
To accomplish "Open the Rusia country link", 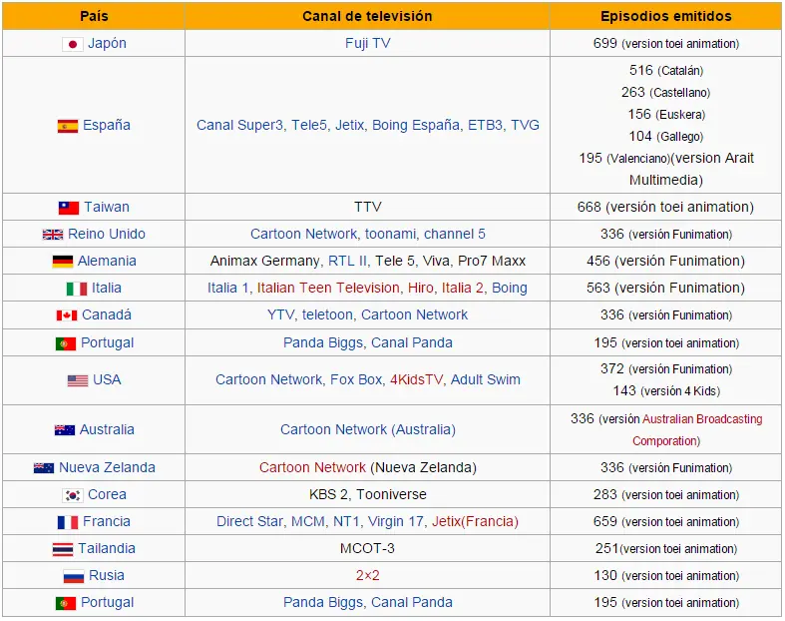I will point(107,576).
